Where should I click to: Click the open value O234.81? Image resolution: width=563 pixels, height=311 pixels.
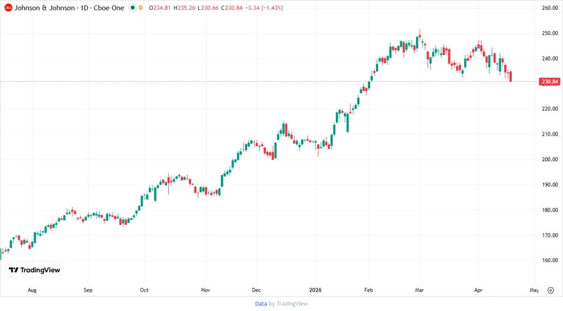160,7
